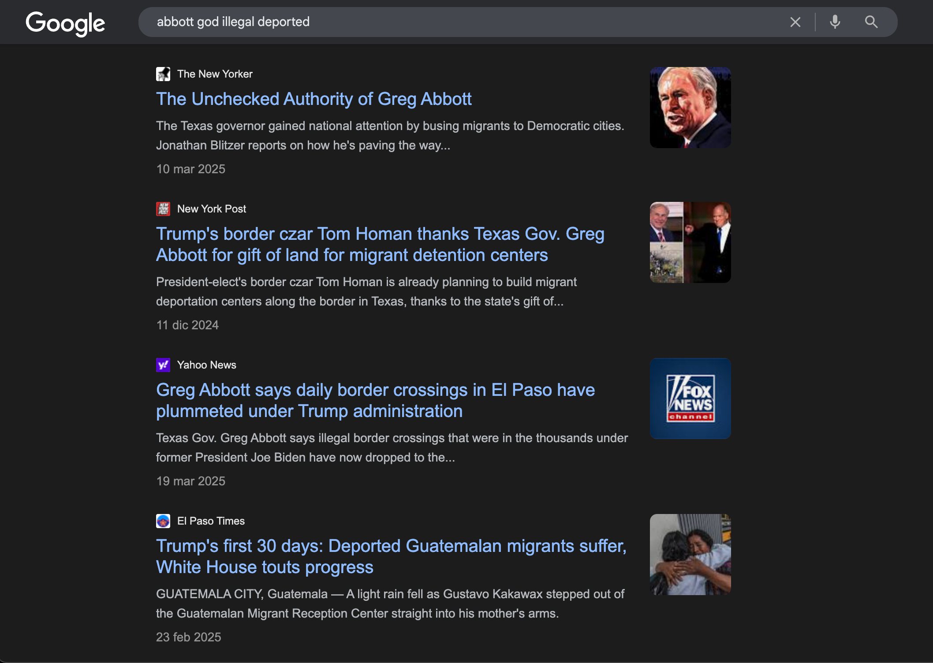
Task: Open the New York Post article thumbnail
Action: 690,242
